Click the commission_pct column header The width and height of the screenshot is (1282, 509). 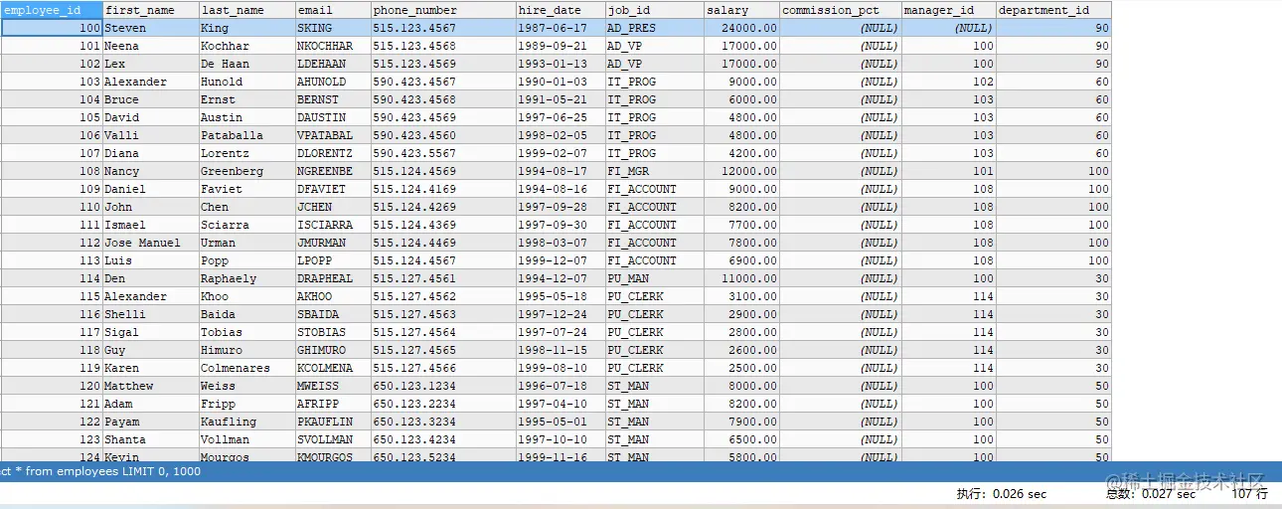(840, 10)
